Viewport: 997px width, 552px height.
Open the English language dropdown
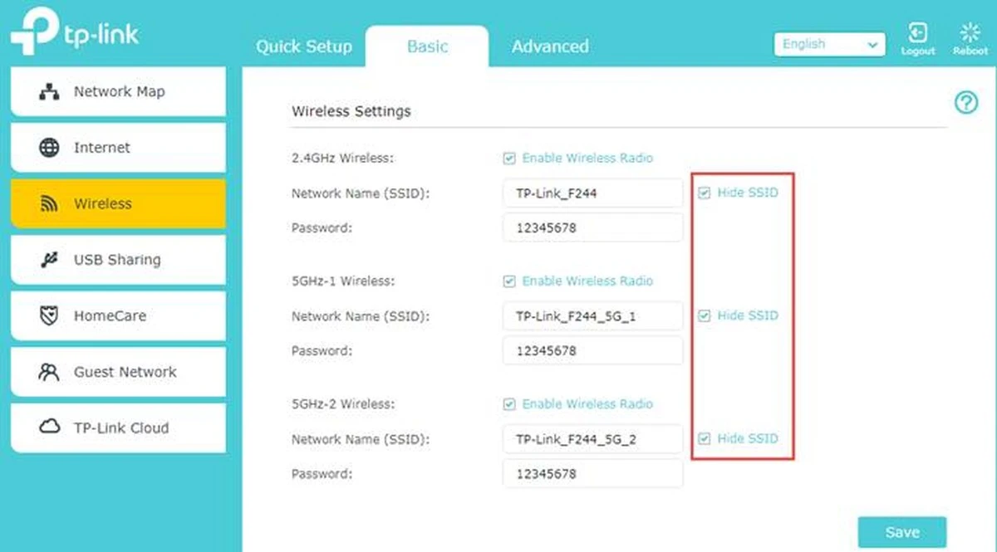click(828, 44)
